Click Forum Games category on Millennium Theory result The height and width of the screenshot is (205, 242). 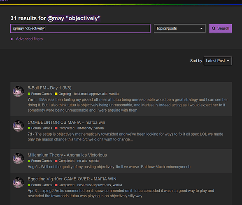coord(40,161)
